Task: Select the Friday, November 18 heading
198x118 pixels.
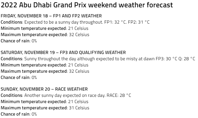Action: coord(51,16)
